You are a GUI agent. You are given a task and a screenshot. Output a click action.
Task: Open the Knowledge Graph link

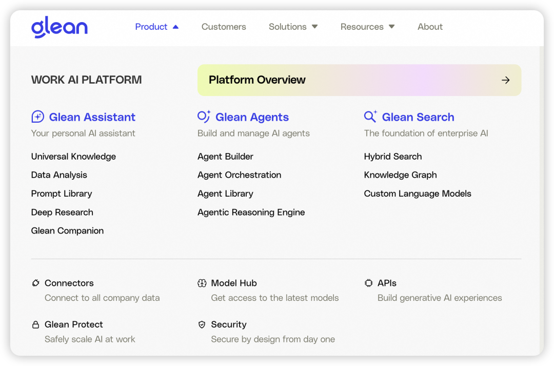point(400,175)
